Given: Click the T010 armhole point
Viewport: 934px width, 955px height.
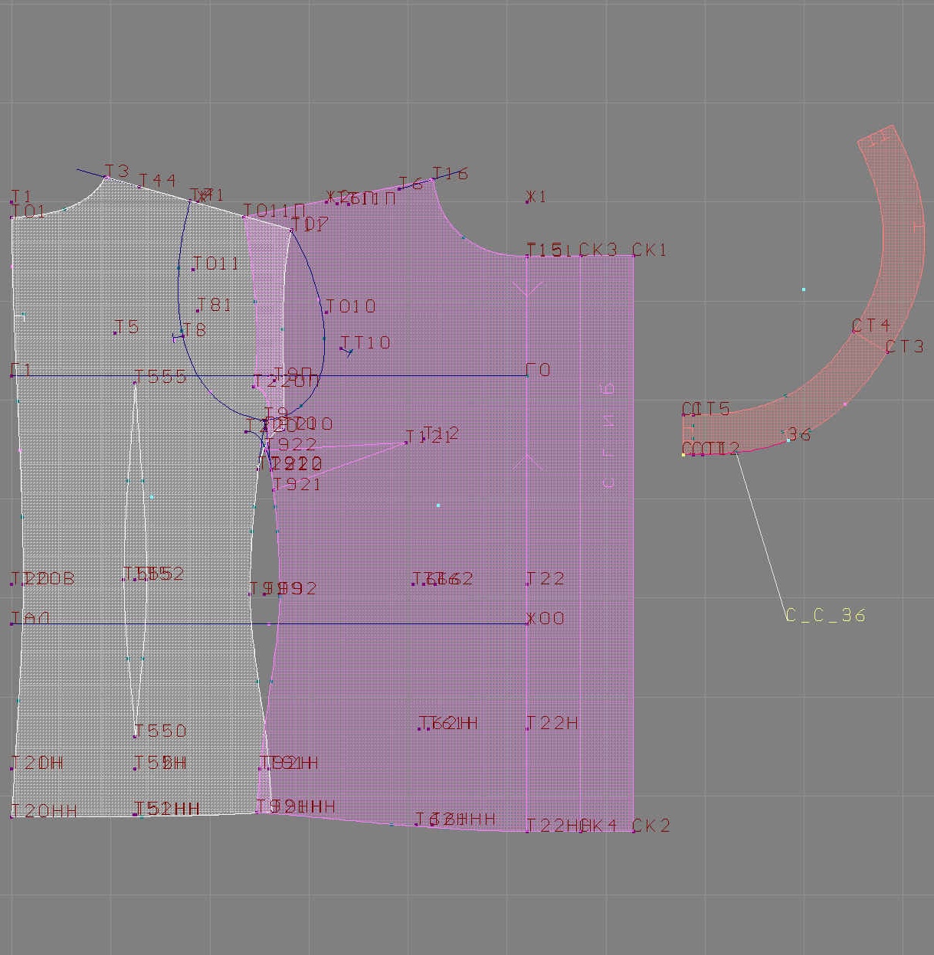Looking at the screenshot, I should click(x=326, y=312).
